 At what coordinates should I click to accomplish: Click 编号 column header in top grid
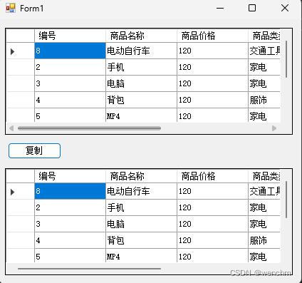pyautogui.click(x=70, y=36)
